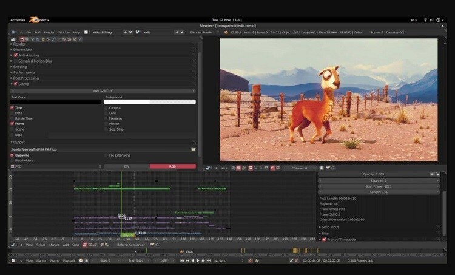This screenshot has width=455, height=275.
Task: Add a new screen layout with plus button
Action: pyautogui.click(x=126, y=32)
